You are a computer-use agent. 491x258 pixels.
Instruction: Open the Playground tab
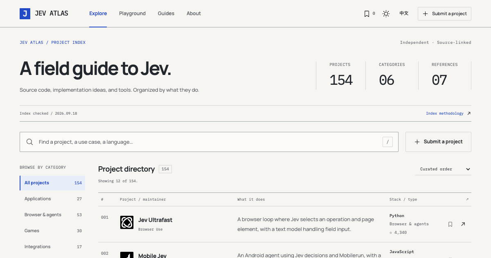(x=132, y=14)
